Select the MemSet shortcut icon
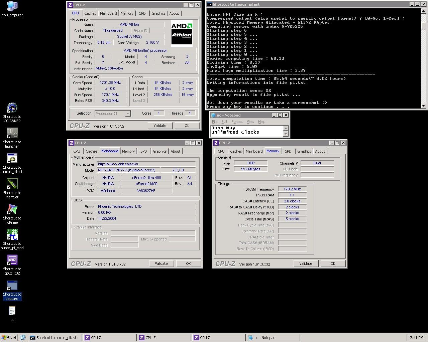The height and width of the screenshot is (342, 428). [x=12, y=184]
